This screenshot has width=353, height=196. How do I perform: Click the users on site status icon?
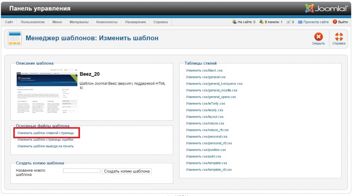tap(234, 22)
